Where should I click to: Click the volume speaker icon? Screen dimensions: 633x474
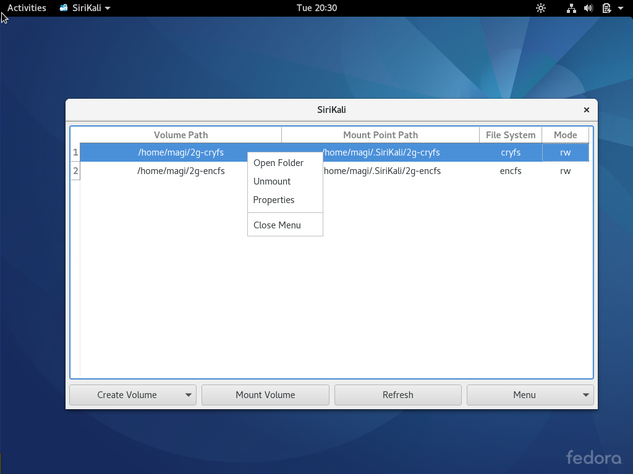coord(588,8)
